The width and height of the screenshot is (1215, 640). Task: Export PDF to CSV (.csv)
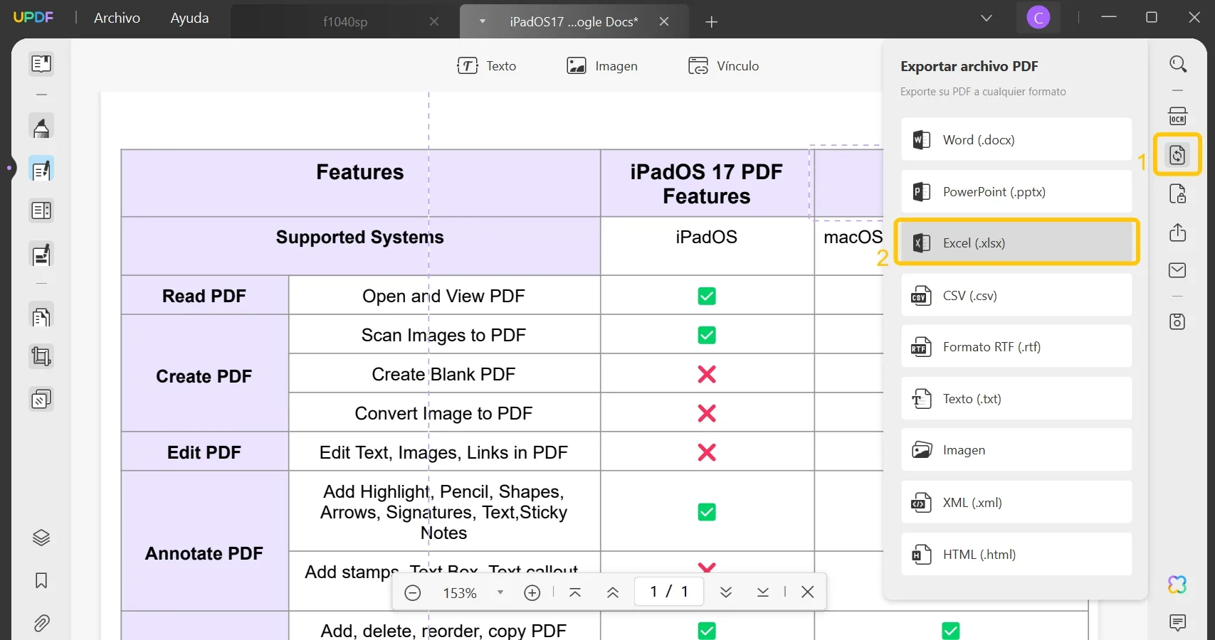[x=1016, y=295]
